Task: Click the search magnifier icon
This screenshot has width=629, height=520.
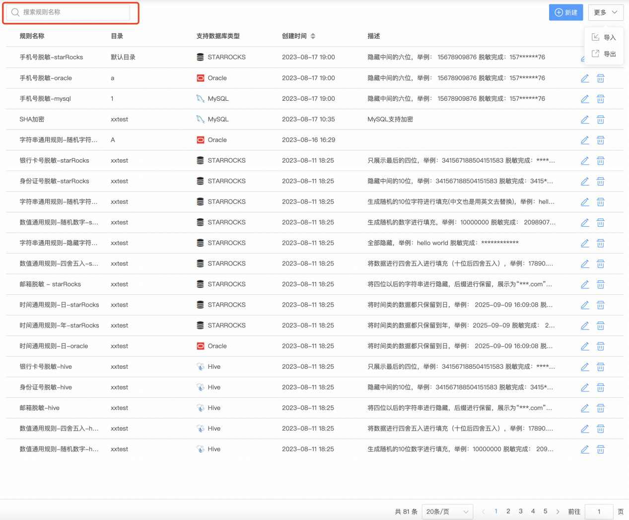Action: (15, 12)
